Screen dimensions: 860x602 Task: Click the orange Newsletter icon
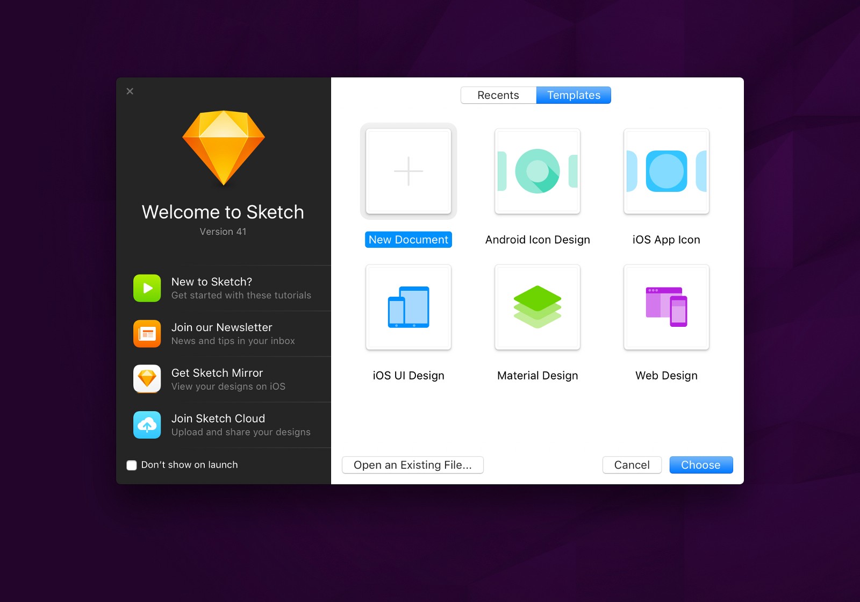147,334
